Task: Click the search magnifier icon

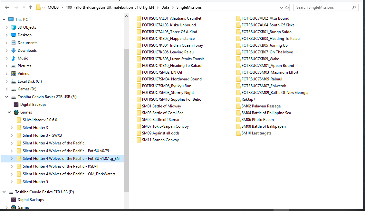Action: click(x=354, y=7)
